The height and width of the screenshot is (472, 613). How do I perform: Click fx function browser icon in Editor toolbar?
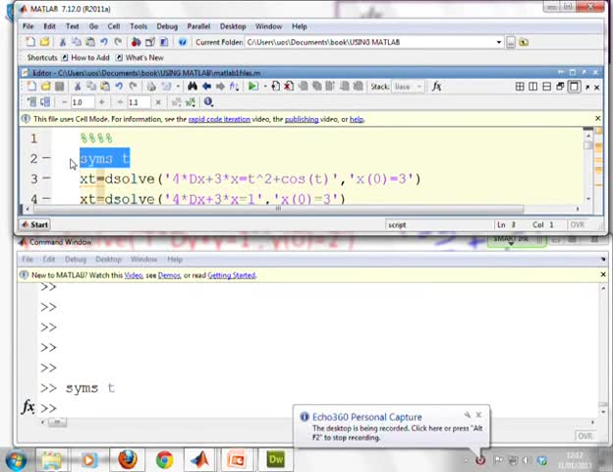[x=436, y=87]
